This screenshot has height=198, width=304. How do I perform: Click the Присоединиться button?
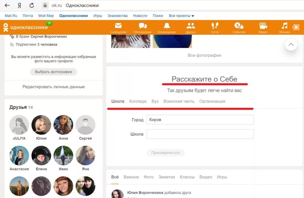[166, 153]
